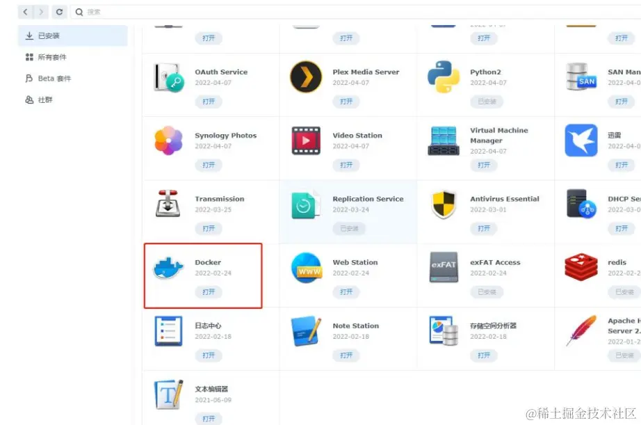The width and height of the screenshot is (641, 425).
Task: Click 打开 under 文本编辑器
Action: click(209, 419)
